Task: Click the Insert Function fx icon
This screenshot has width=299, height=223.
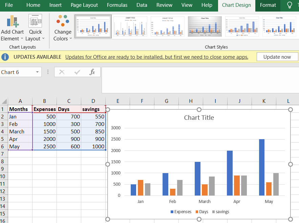Action: coord(92,72)
